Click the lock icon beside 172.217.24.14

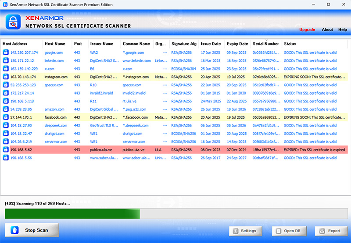(x=6, y=93)
